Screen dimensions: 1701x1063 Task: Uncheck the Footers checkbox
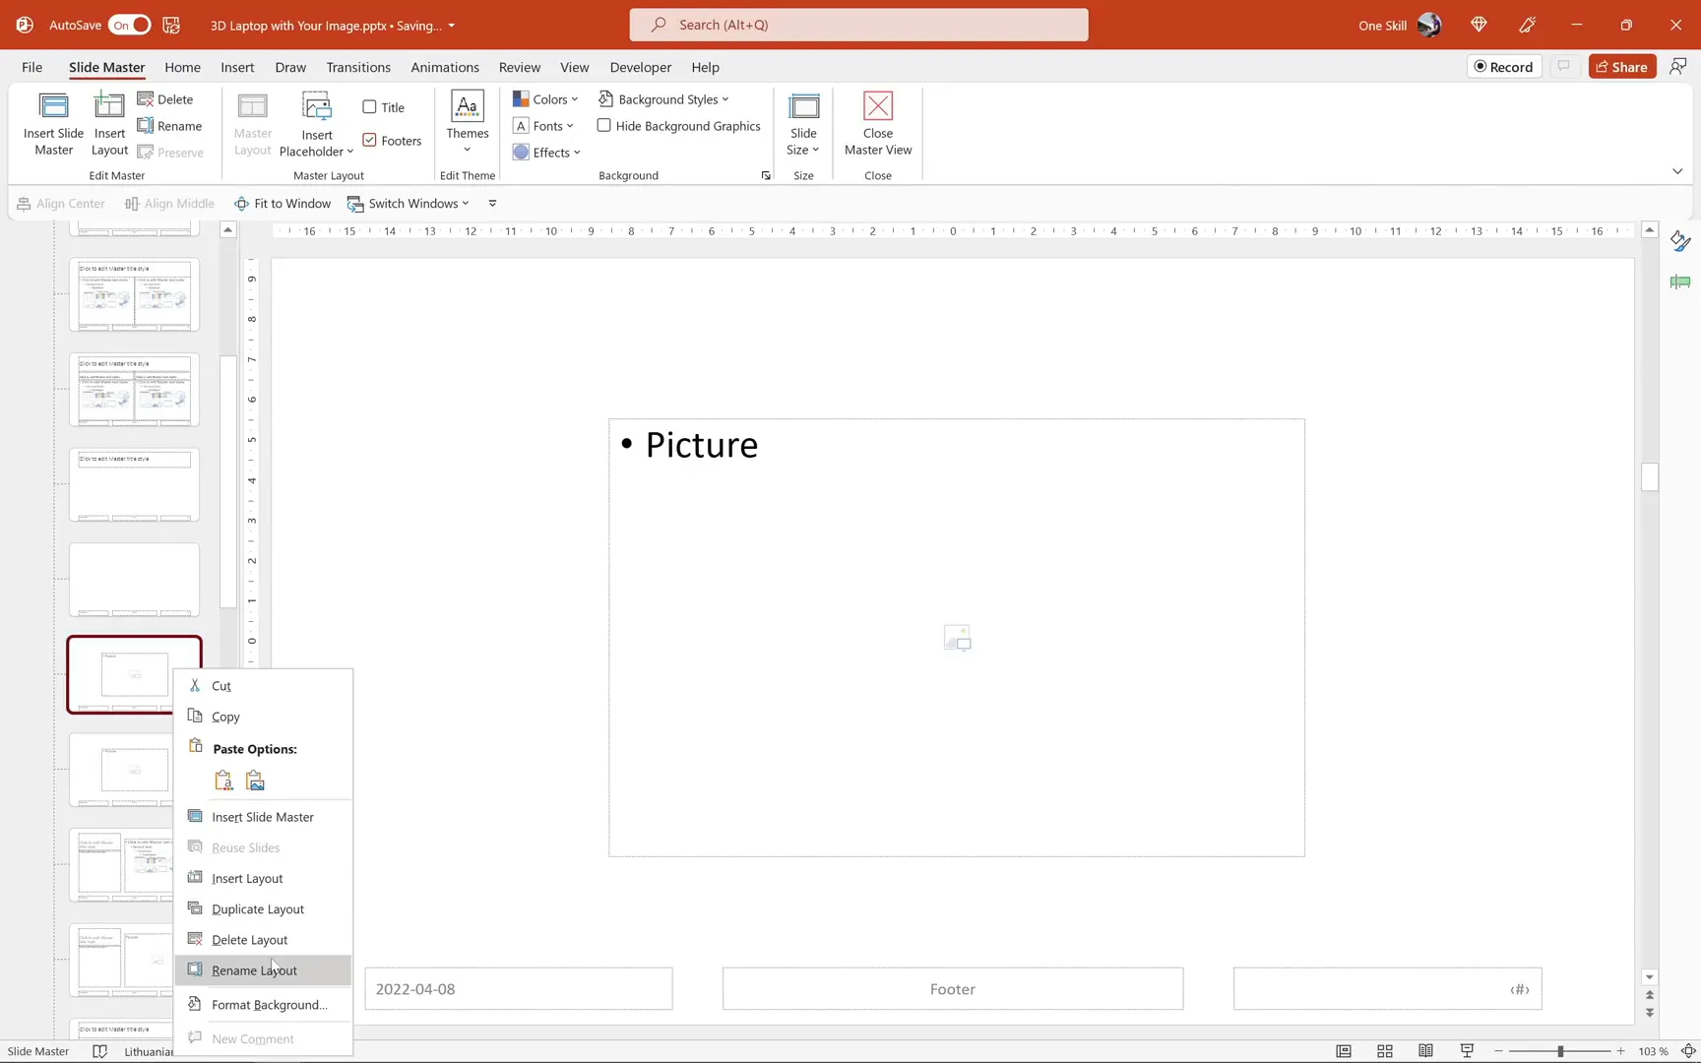coord(369,141)
